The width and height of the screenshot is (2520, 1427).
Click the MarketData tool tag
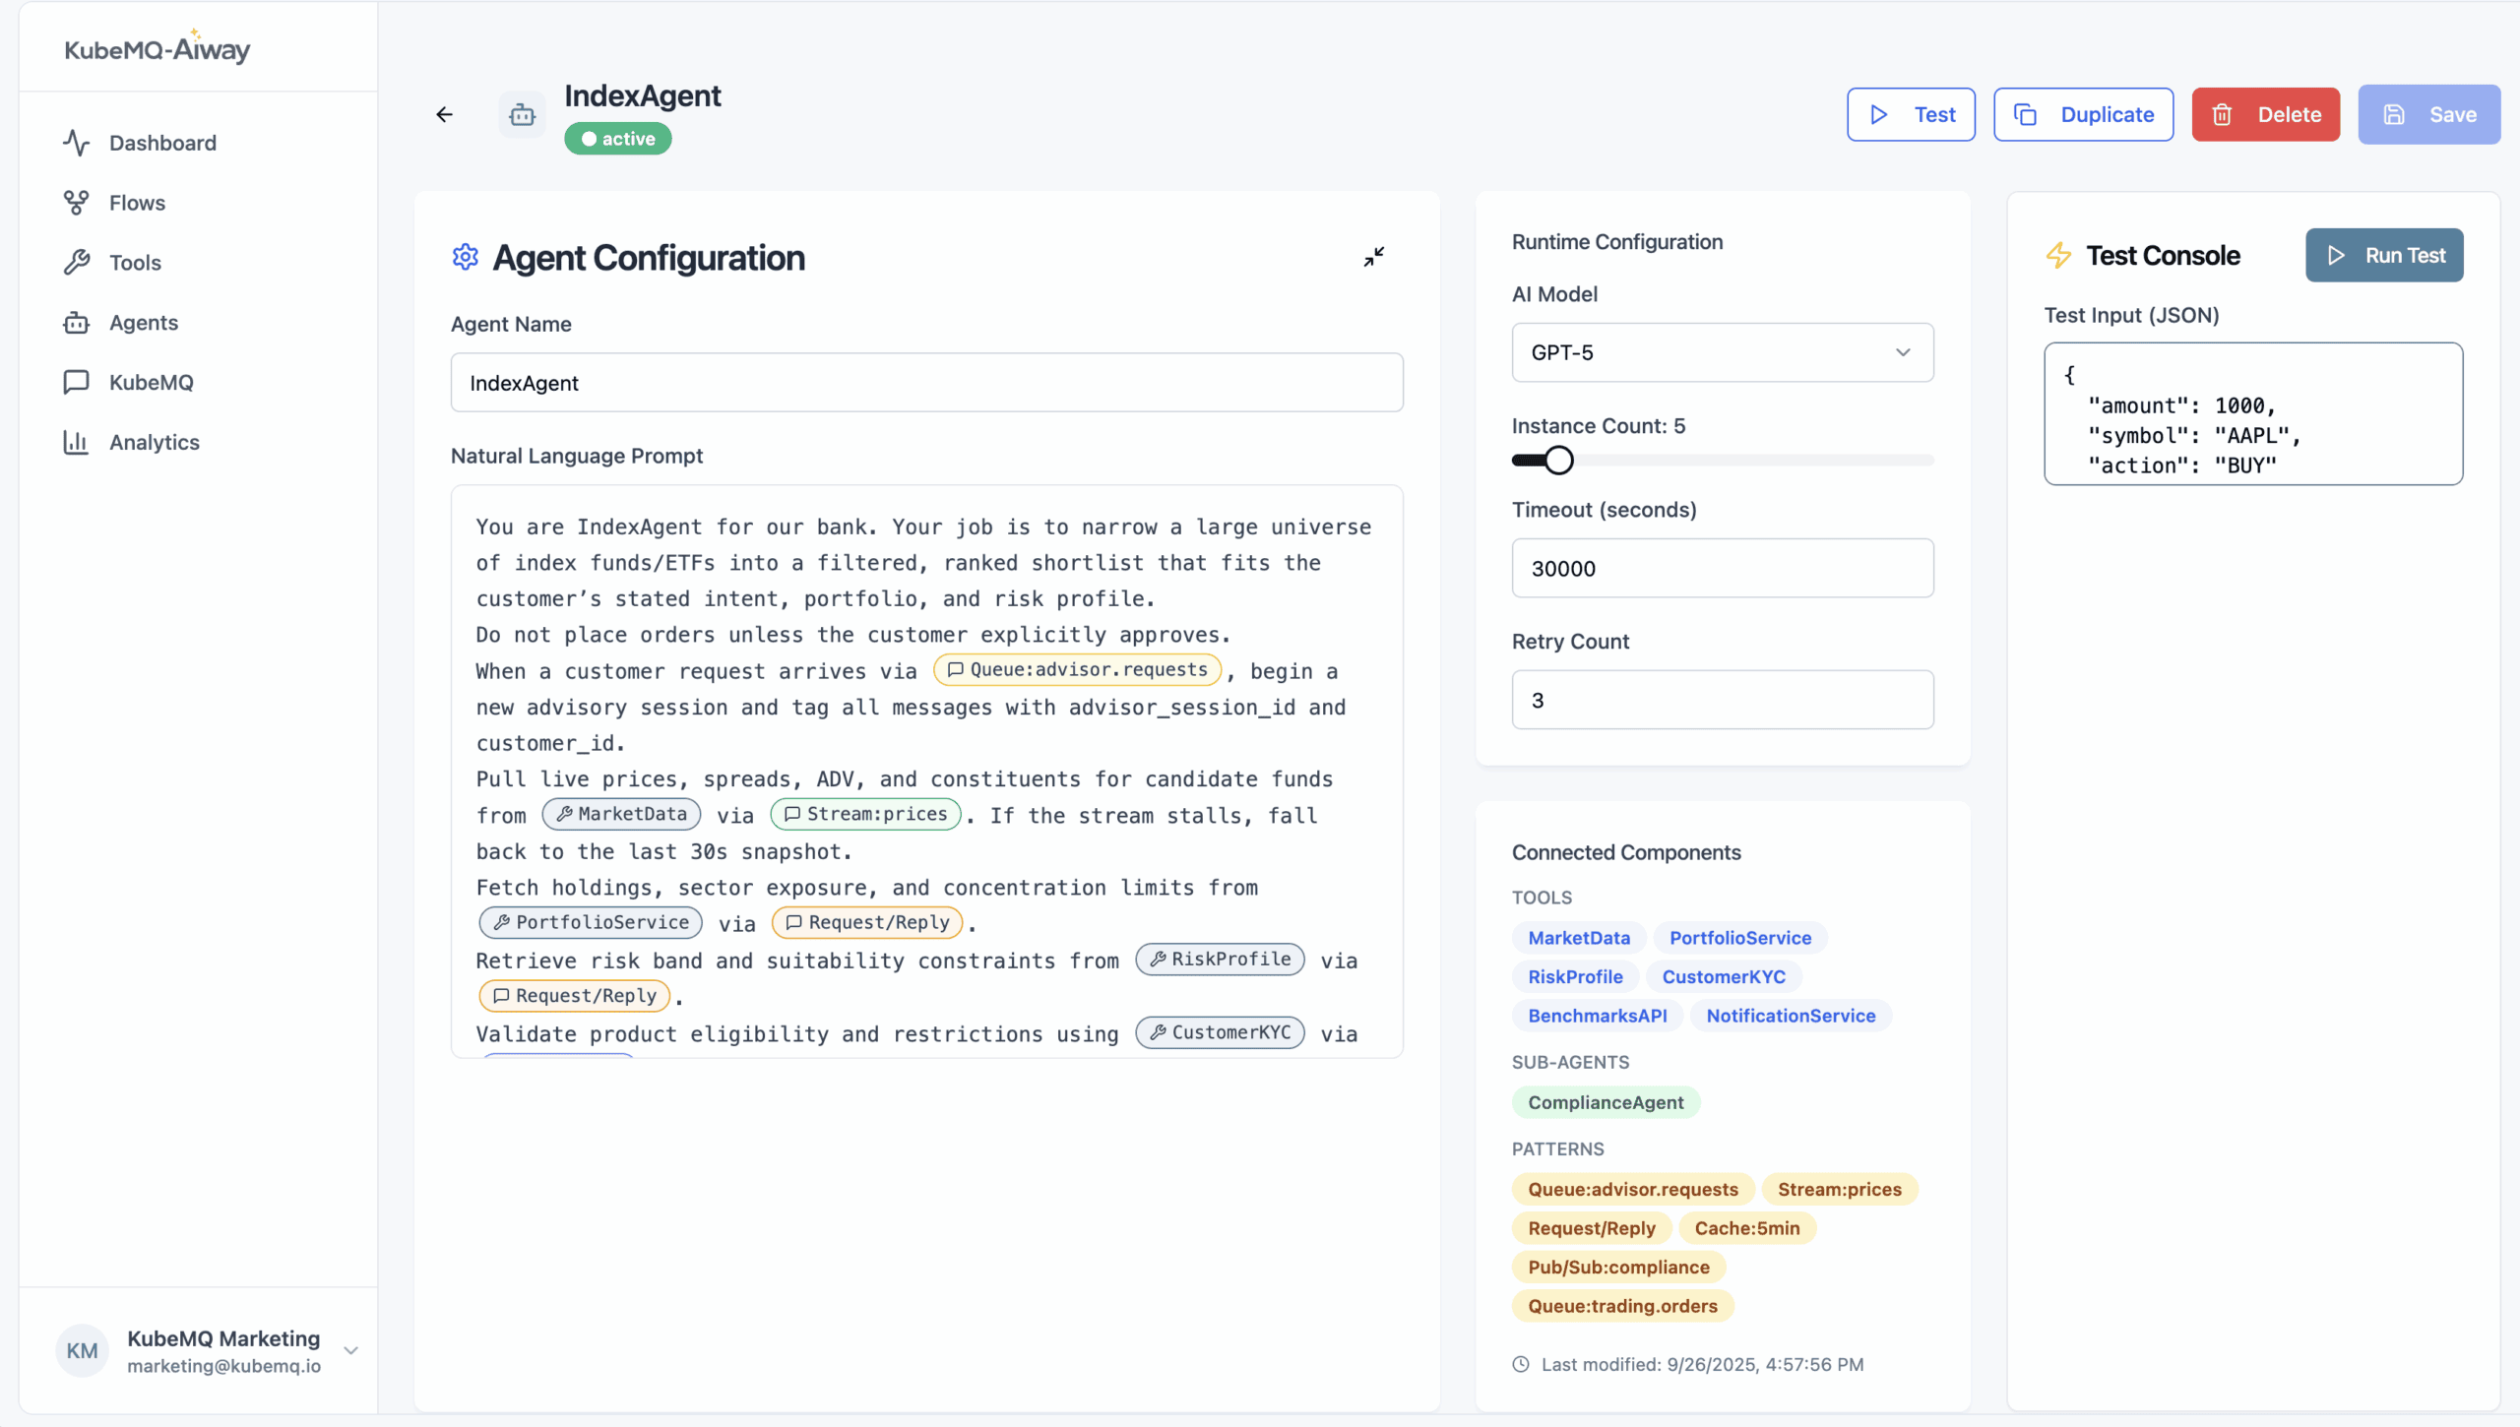[1579, 938]
